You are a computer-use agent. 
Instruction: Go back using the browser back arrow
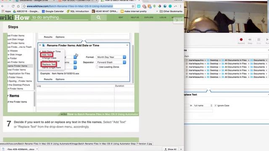pos(3,6)
